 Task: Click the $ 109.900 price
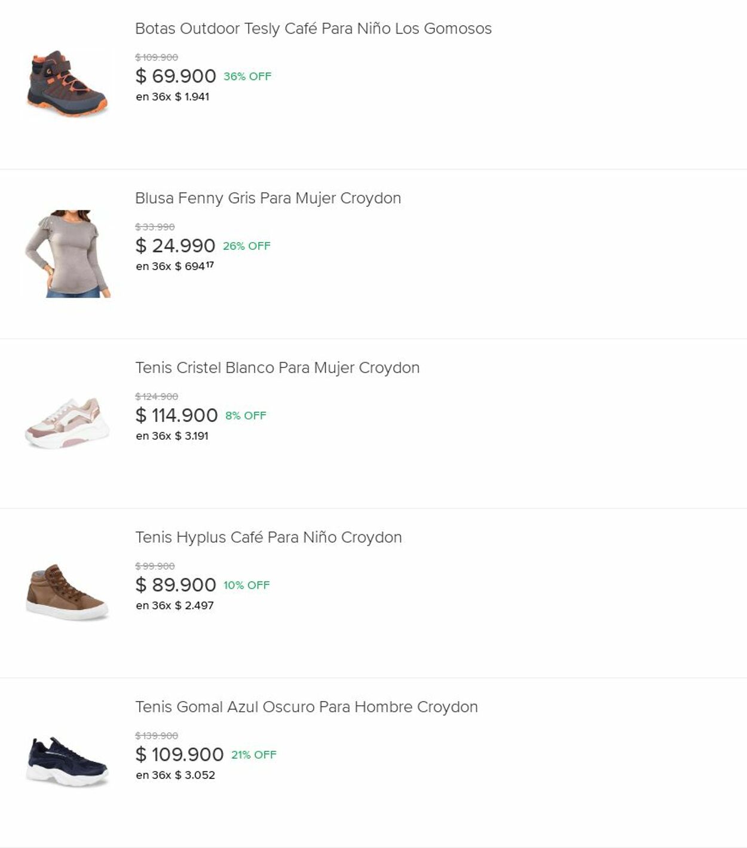(x=179, y=755)
